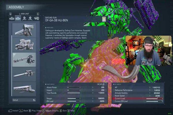Click the streamer webcam overlay
Viewport: 173px width, 115px height.
148,51
